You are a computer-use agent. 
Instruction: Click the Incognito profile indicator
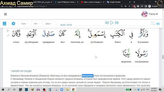coord(153,6)
